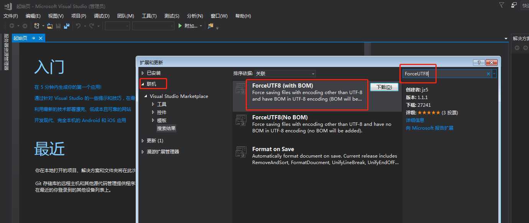Click the Undo arrow icon
529x223 pixels.
point(78,26)
